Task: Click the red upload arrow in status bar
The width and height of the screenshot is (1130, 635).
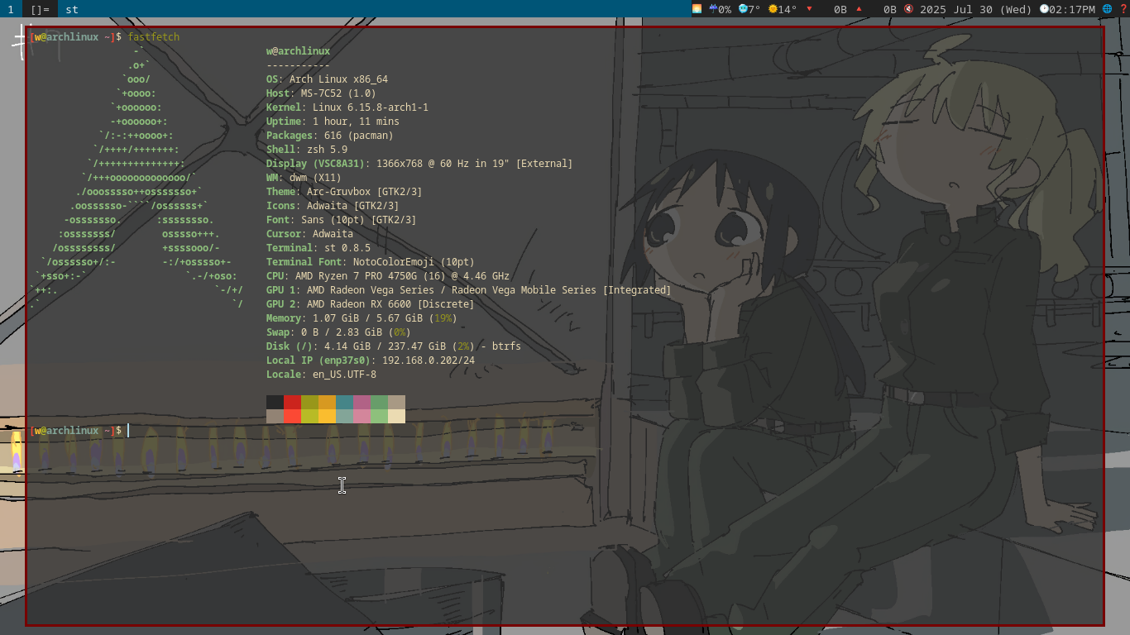Action: pos(859,9)
